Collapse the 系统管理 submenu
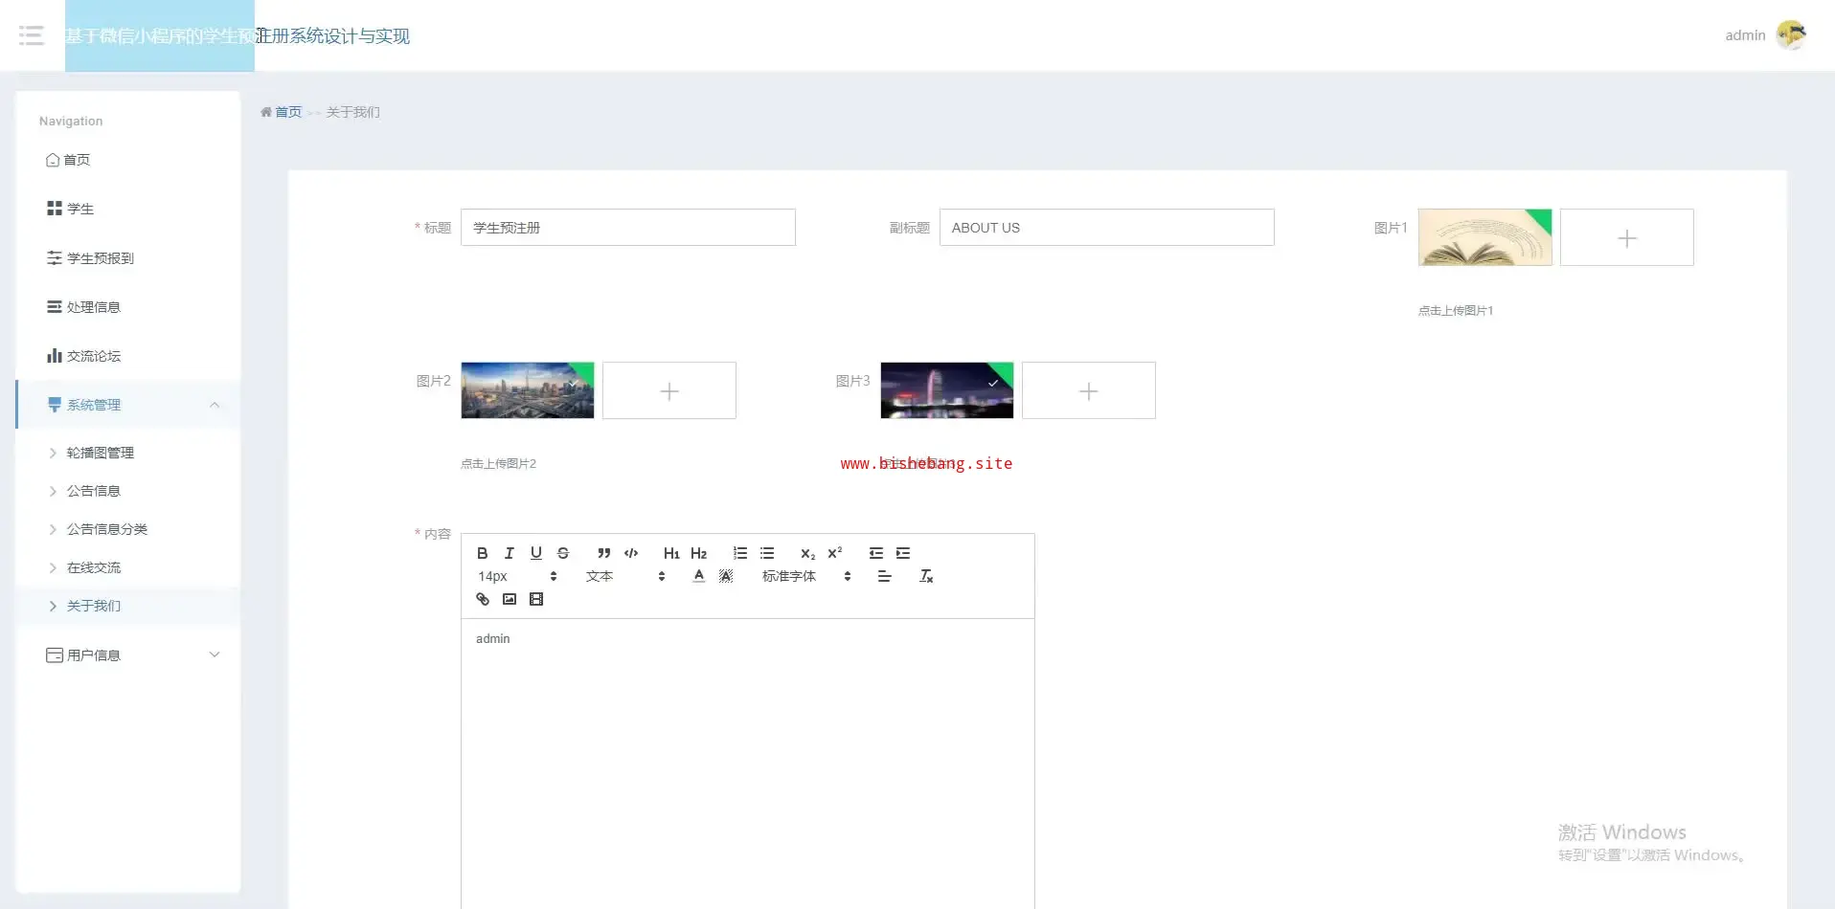Image resolution: width=1835 pixels, height=909 pixels. [x=128, y=405]
